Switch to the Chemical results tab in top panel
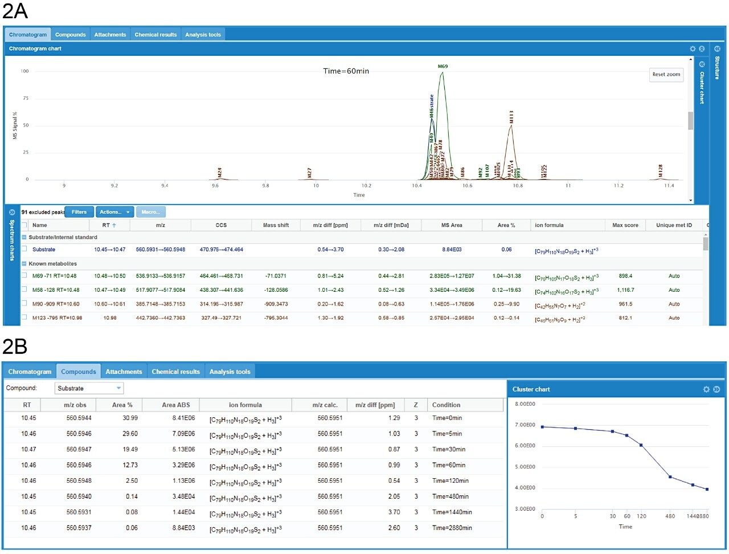 pos(155,35)
